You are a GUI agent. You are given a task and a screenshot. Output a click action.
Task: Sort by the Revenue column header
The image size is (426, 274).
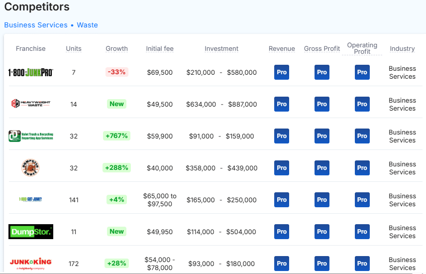282,48
